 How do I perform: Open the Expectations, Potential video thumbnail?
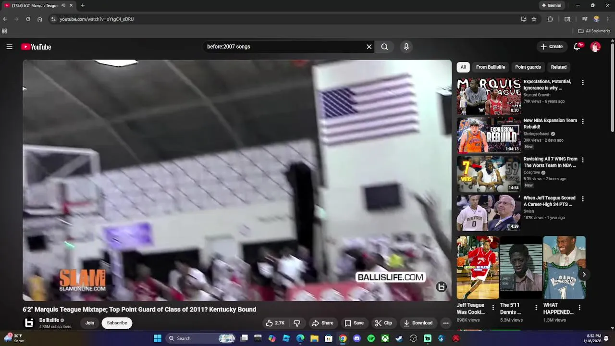pos(489,97)
